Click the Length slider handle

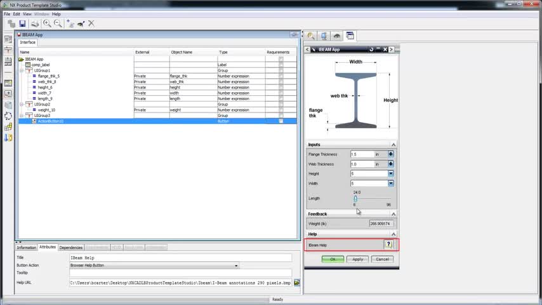[355, 199]
